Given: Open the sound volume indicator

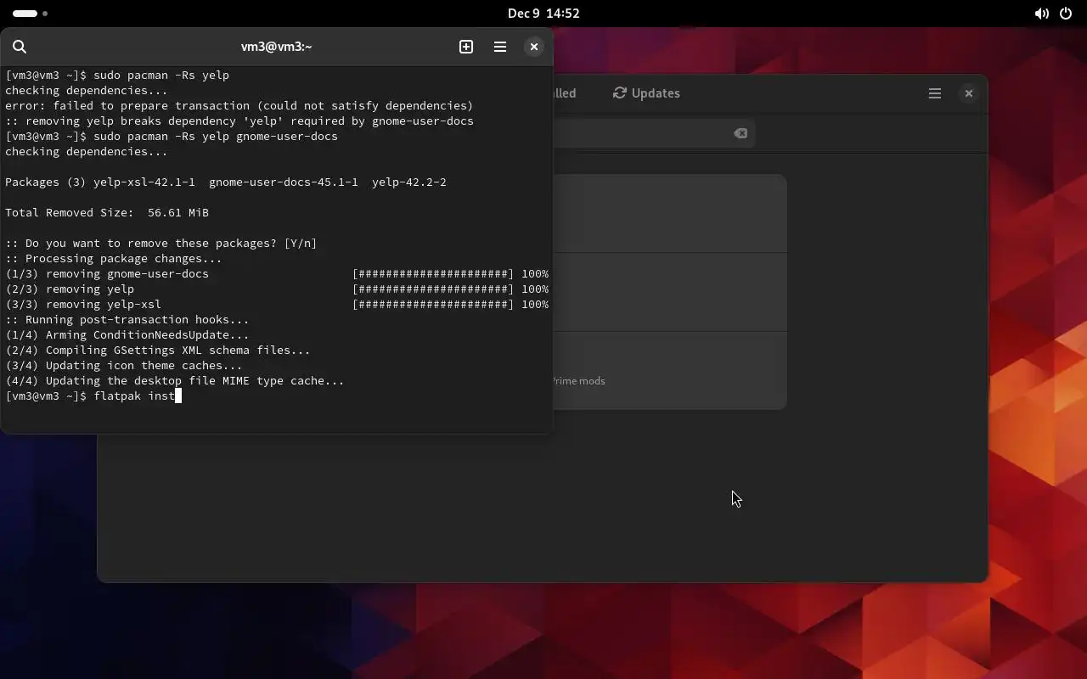Looking at the screenshot, I should 1042,14.
